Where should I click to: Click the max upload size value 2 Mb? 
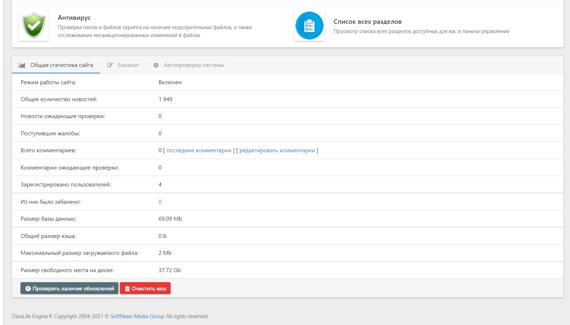coord(165,253)
